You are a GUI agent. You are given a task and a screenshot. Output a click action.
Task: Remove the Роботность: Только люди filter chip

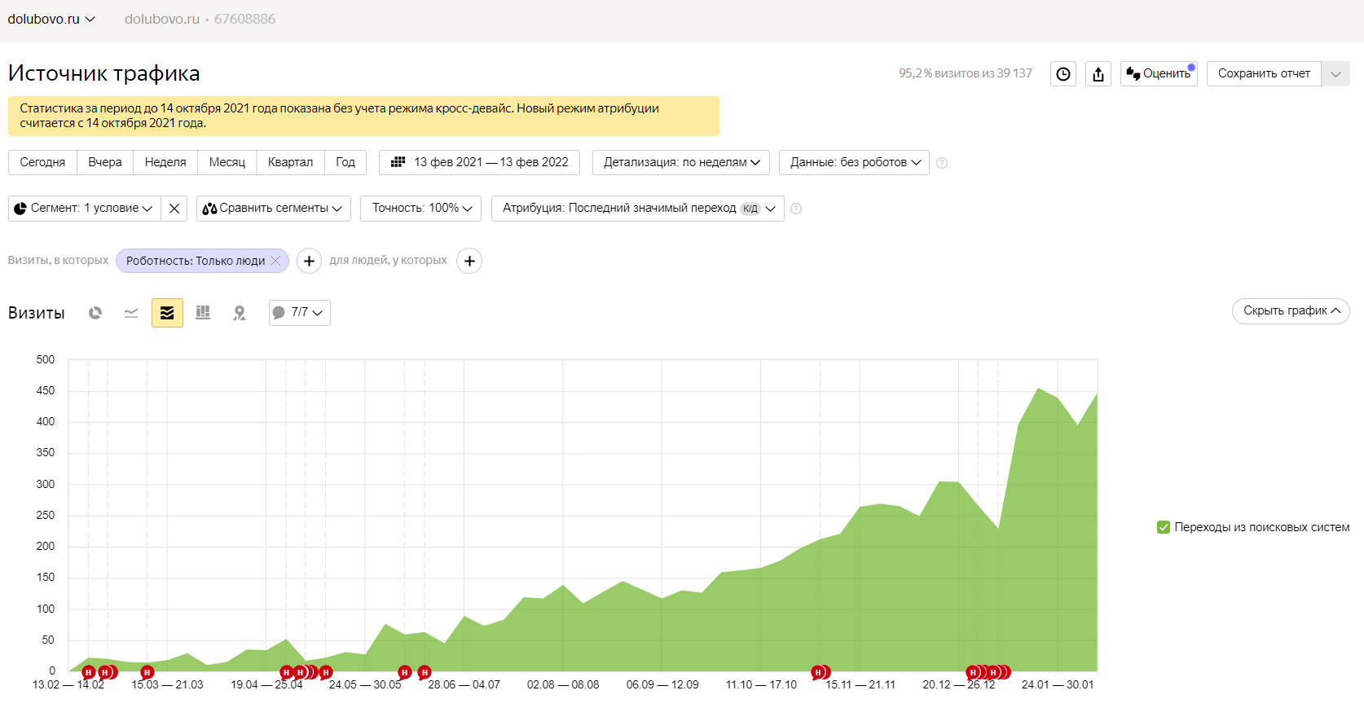click(275, 261)
